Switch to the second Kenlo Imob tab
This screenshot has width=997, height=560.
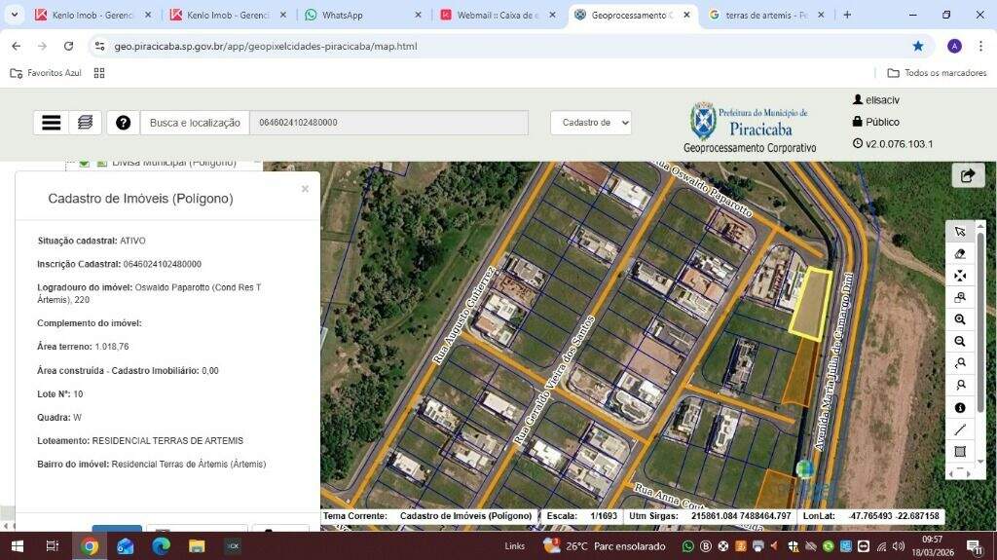[x=228, y=15]
